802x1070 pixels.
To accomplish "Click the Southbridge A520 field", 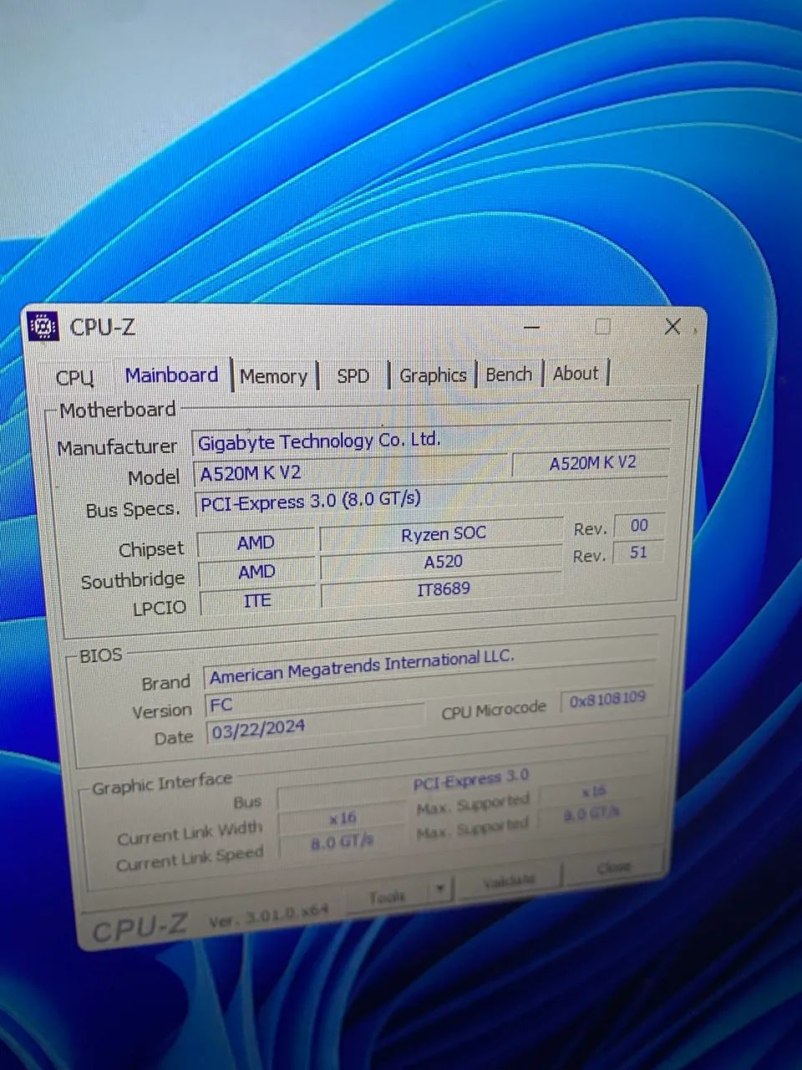I will [442, 561].
